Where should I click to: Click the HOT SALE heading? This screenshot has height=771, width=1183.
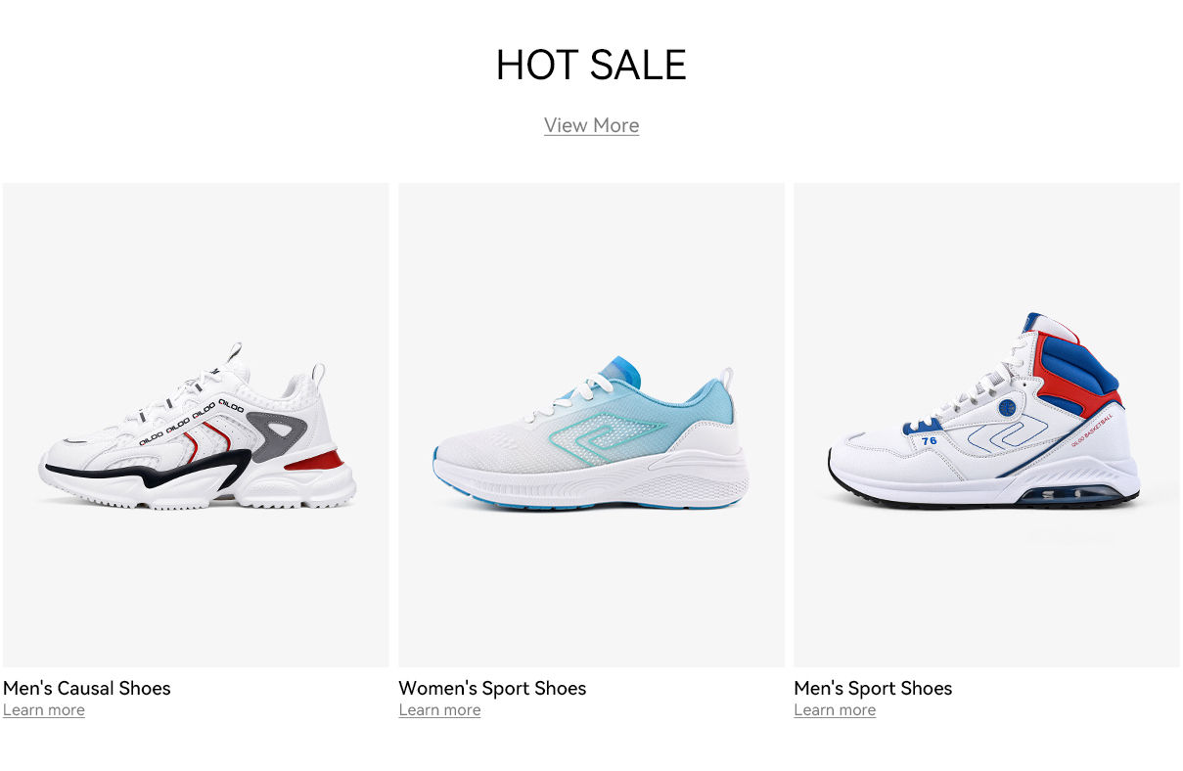pyautogui.click(x=591, y=66)
